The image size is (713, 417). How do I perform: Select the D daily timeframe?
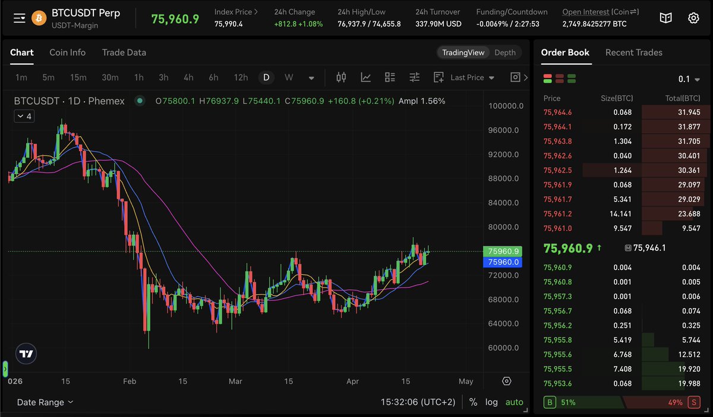pyautogui.click(x=266, y=77)
